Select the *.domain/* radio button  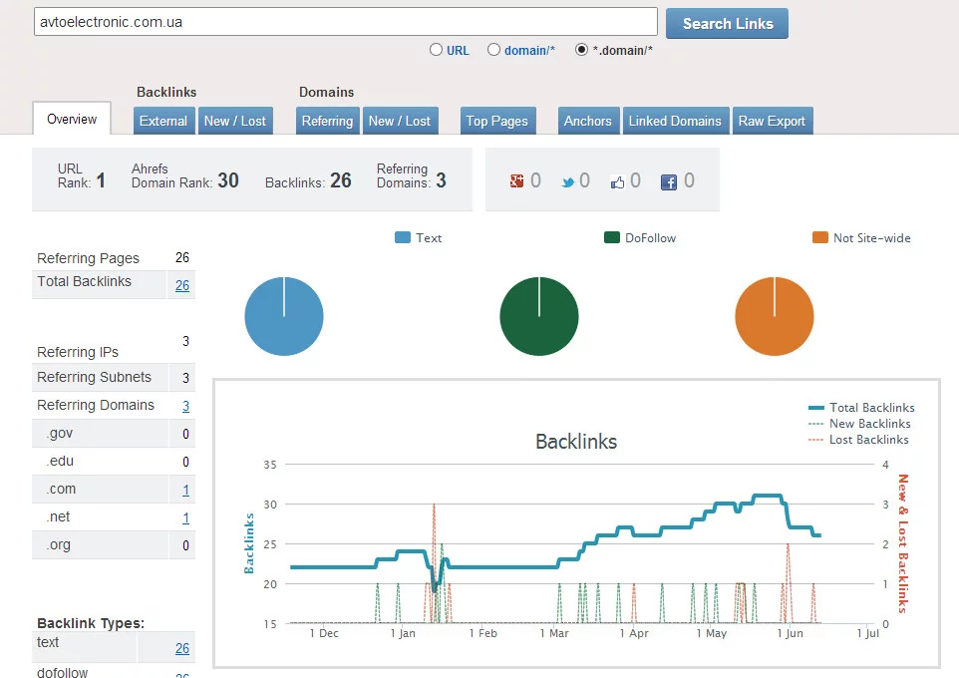582,50
